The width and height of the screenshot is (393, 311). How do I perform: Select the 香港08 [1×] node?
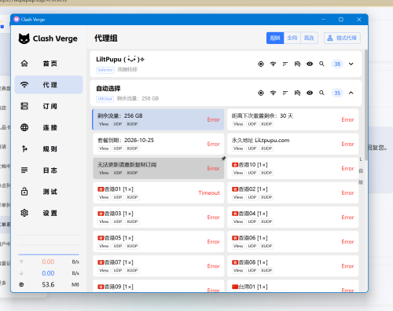click(292, 266)
